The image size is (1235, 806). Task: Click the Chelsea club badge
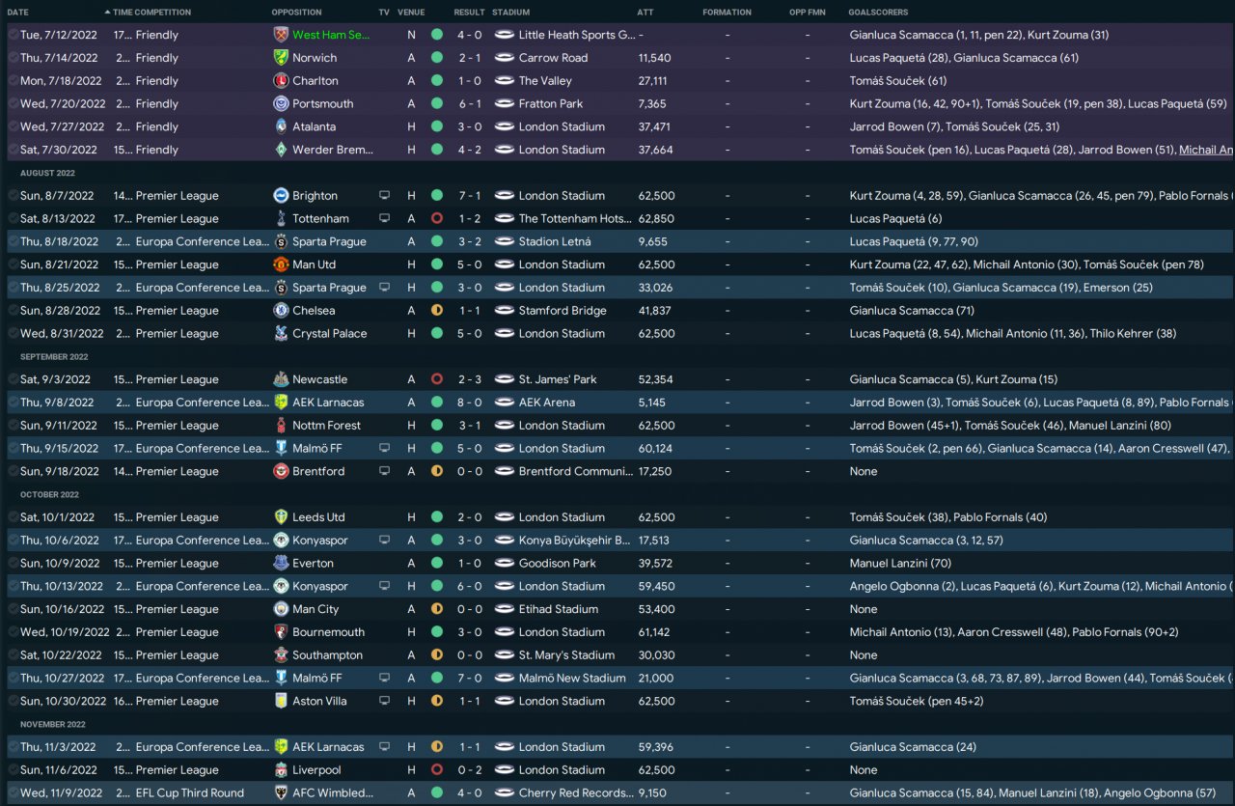(281, 311)
